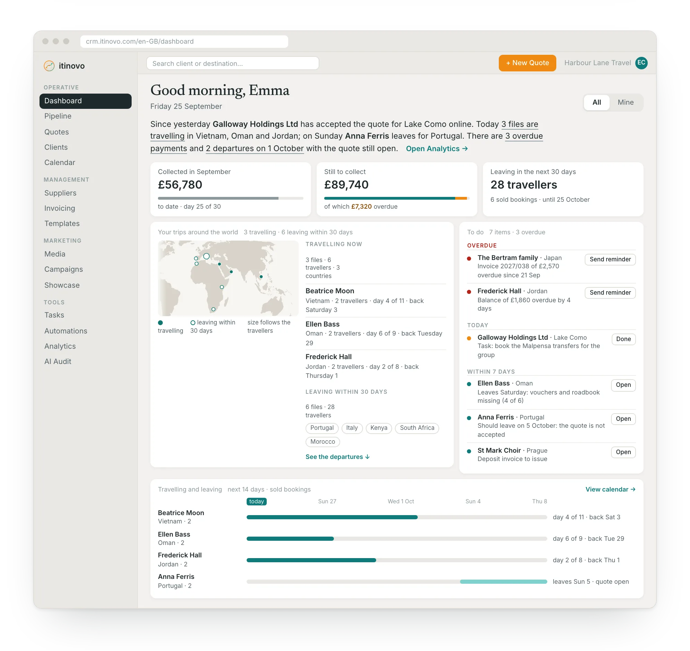Select the Portugal destination chip
This screenshot has height=651, width=690.
click(322, 428)
